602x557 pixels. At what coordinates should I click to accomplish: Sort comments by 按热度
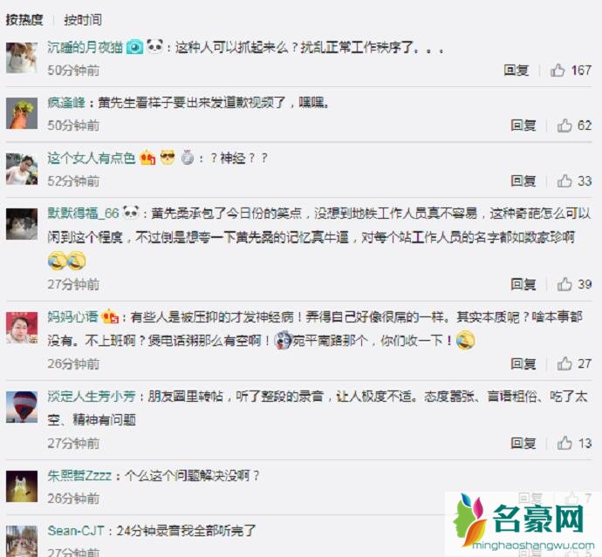pos(24,19)
